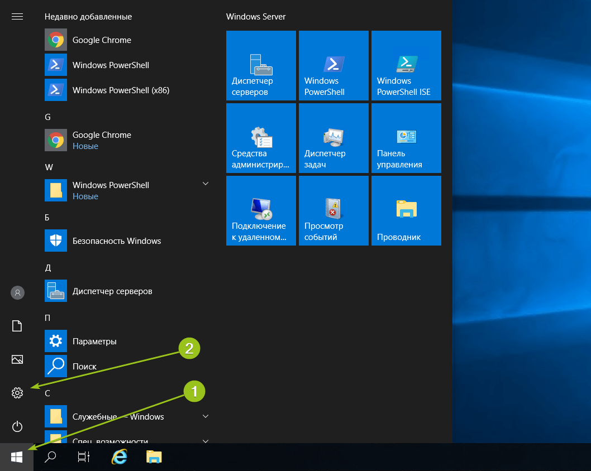591x471 pixels.
Task: Click the letter G section header
Action: 47,117
